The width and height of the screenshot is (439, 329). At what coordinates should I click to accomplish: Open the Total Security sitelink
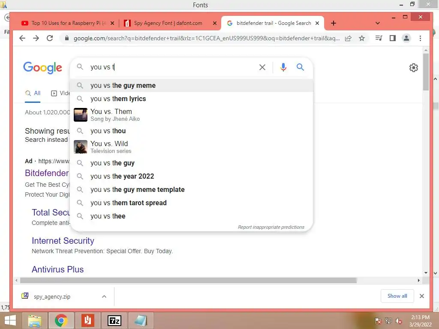51,212
